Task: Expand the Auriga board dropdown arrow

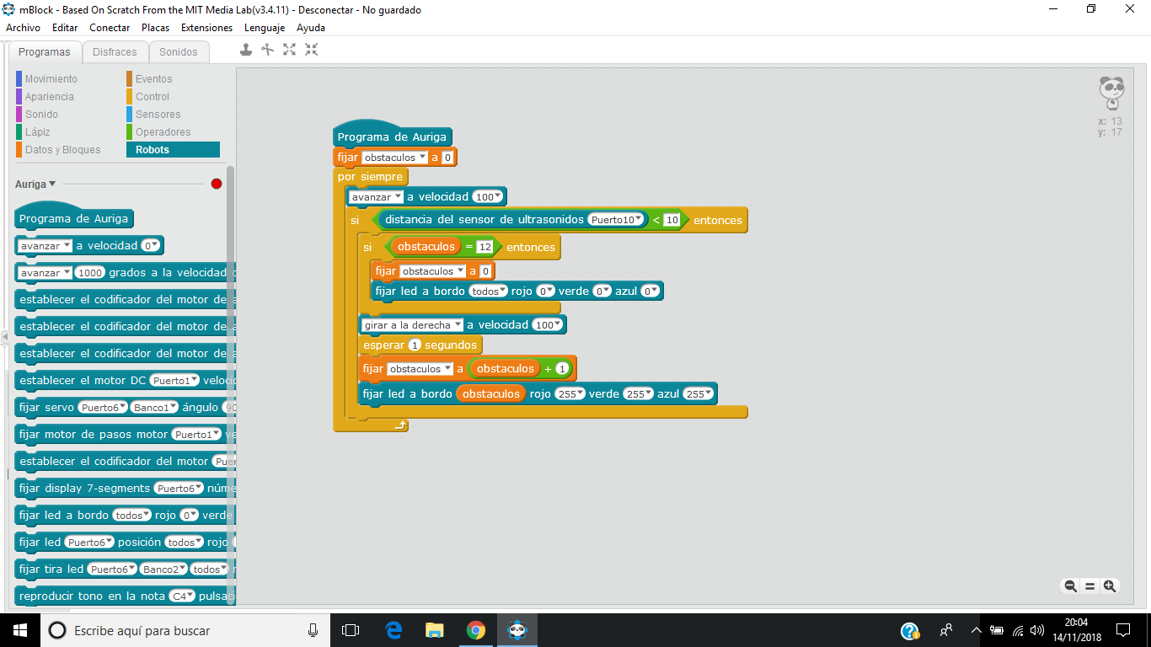Action: [52, 184]
